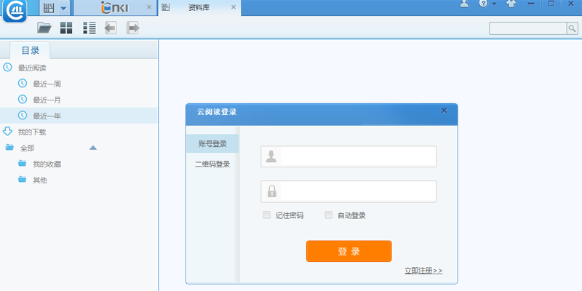The height and width of the screenshot is (291, 582).
Task: Click the toolbar search input field
Action: click(x=527, y=28)
